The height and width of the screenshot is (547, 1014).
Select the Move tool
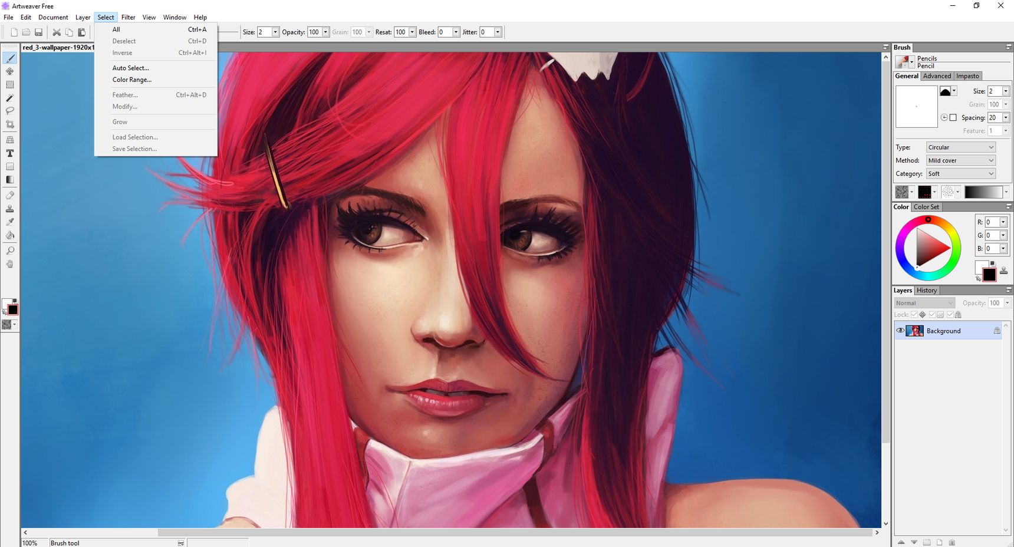click(x=10, y=71)
